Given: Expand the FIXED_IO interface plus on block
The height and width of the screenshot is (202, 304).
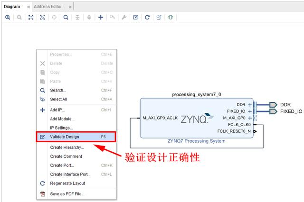Looking at the screenshot, I should (250, 111).
